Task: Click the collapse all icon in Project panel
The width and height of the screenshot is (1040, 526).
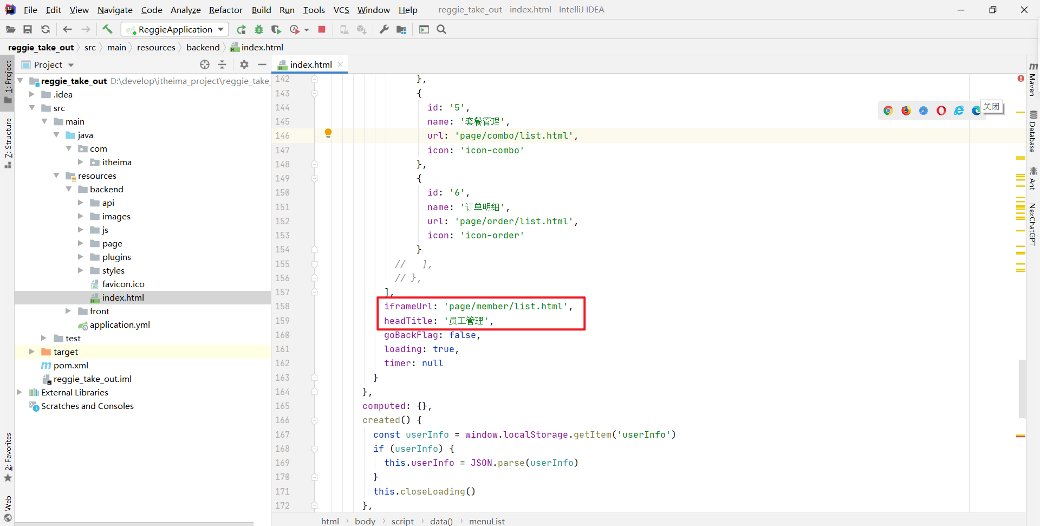Action: 222,64
